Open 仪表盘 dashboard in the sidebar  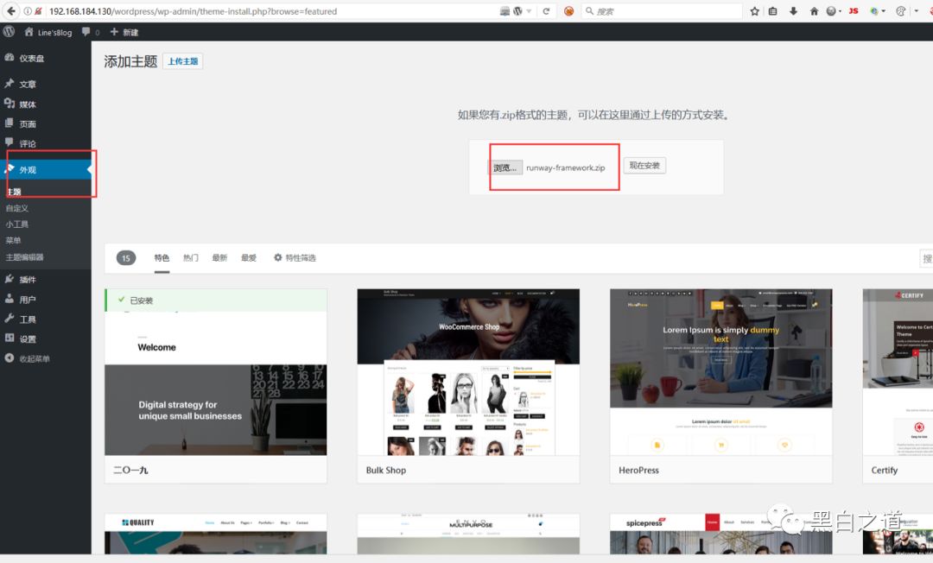[31, 58]
